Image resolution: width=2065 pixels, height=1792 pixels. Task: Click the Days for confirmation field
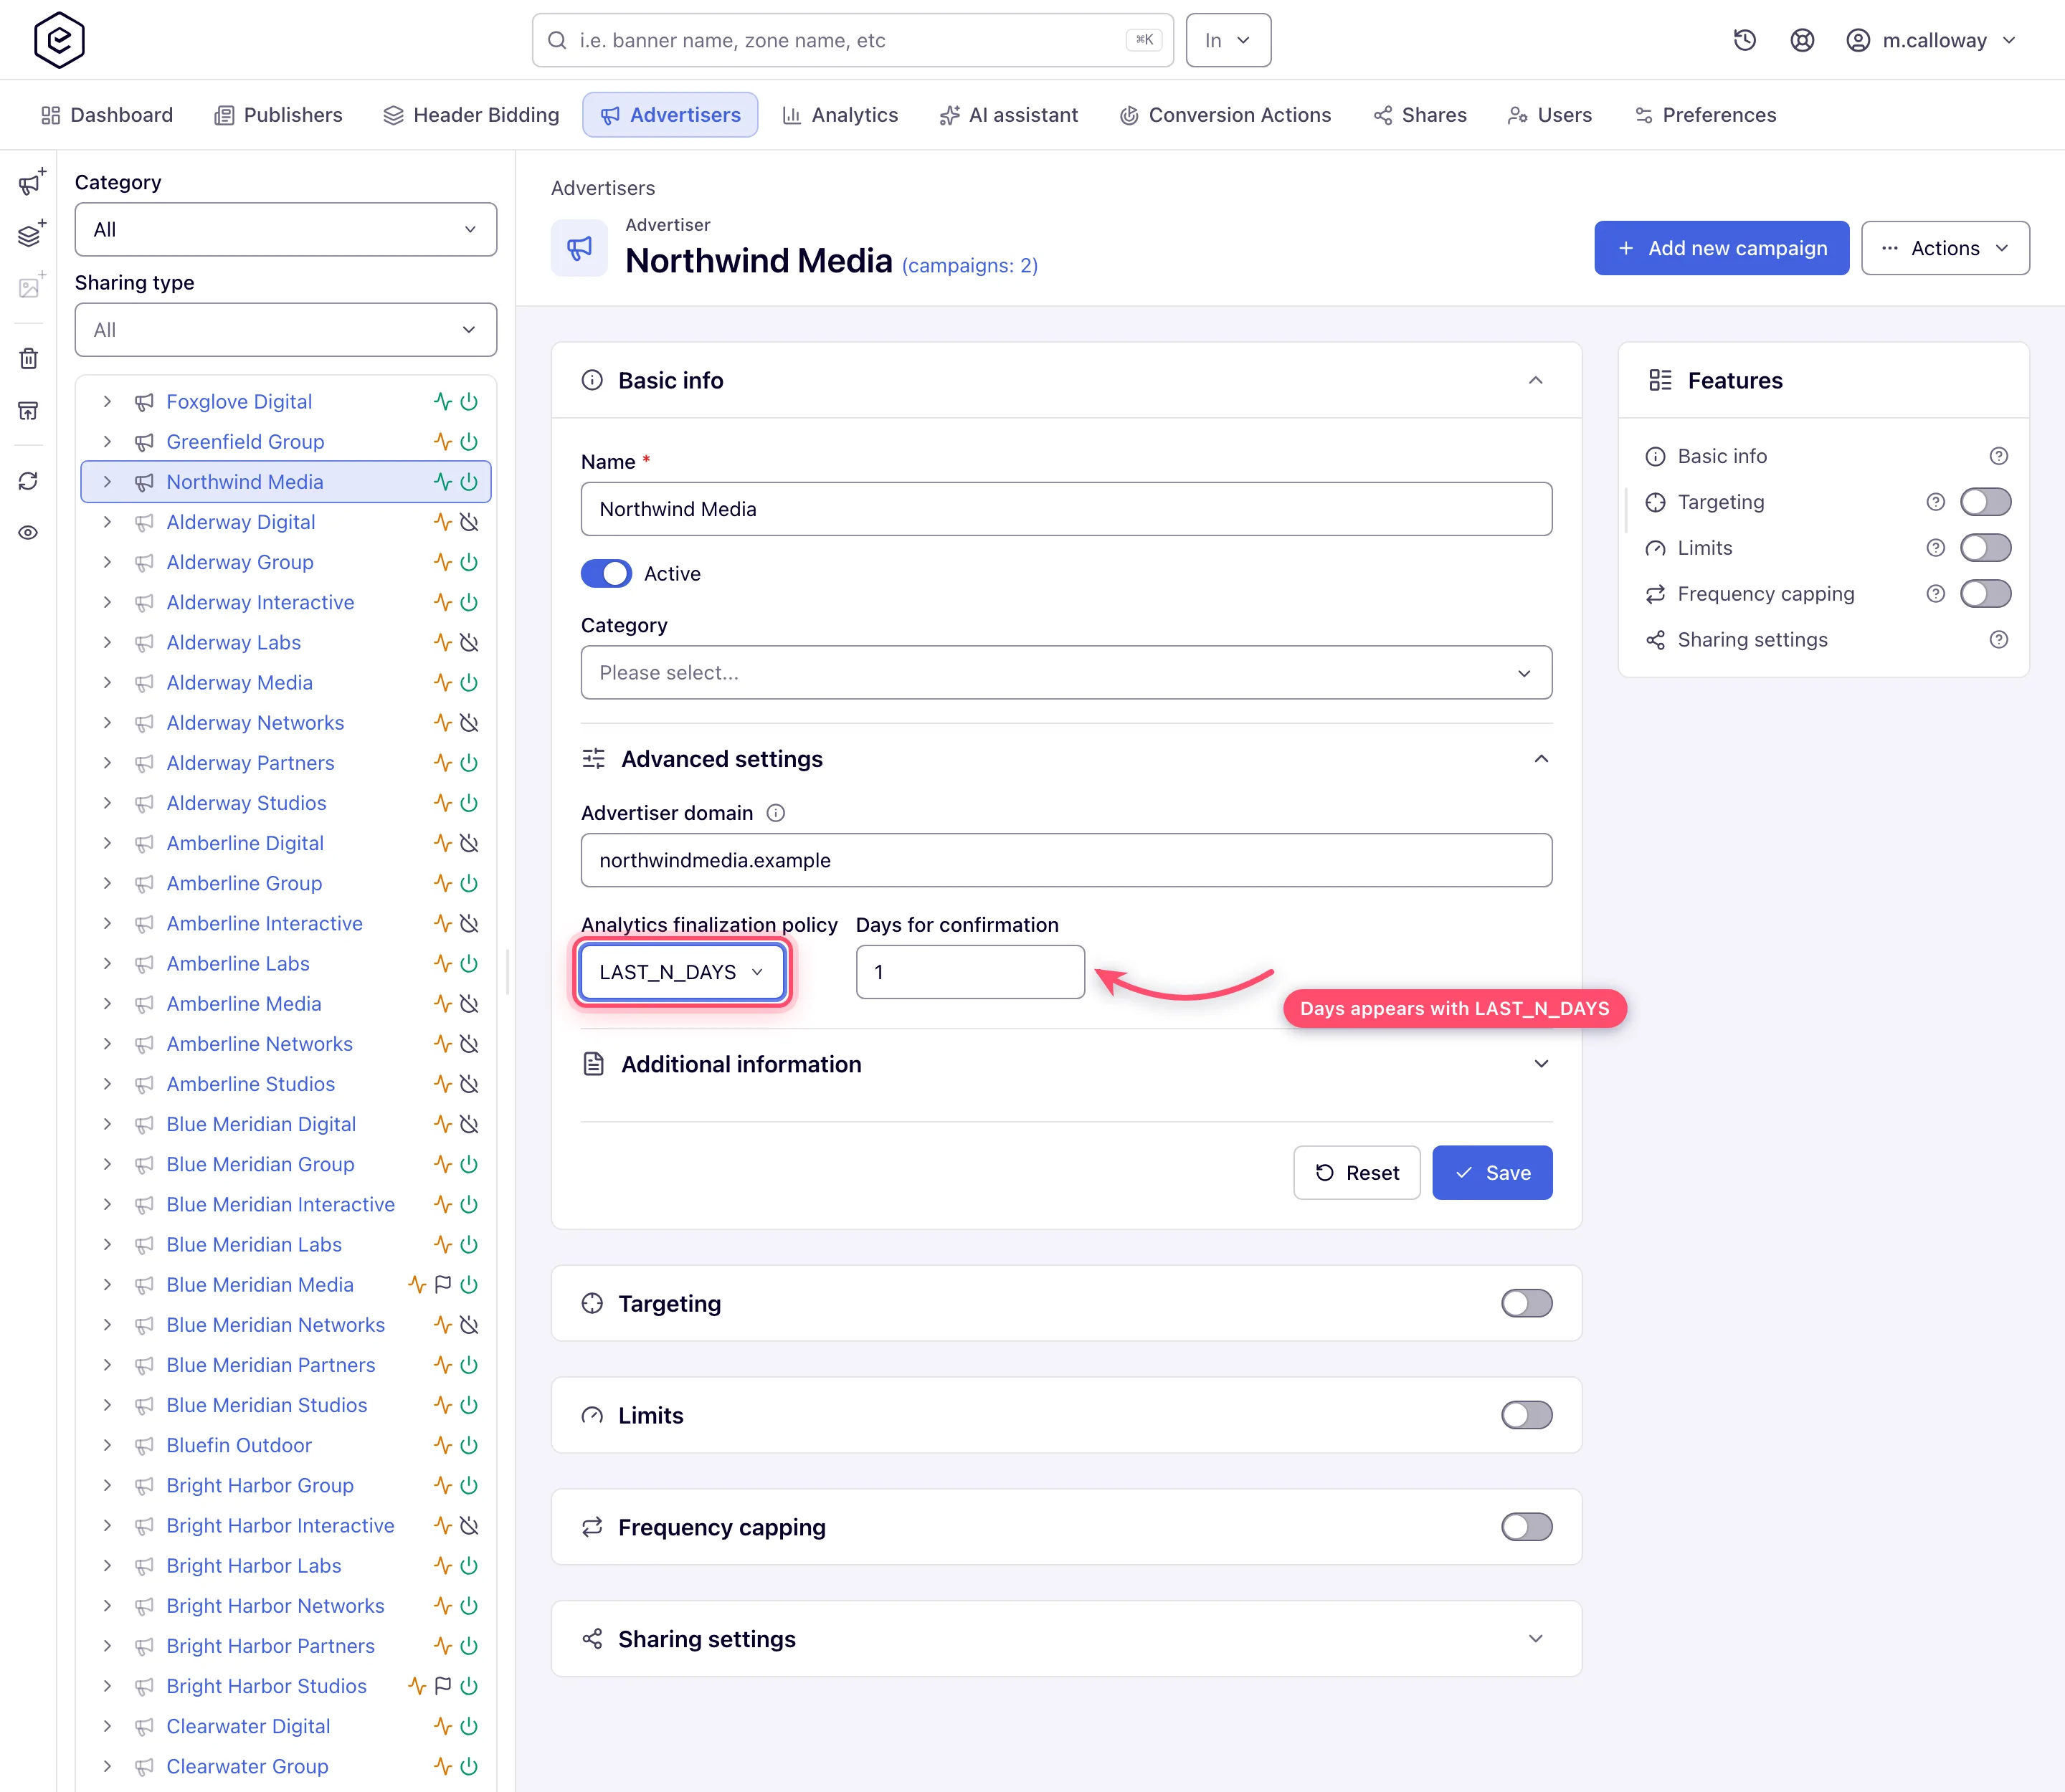[x=970, y=972]
